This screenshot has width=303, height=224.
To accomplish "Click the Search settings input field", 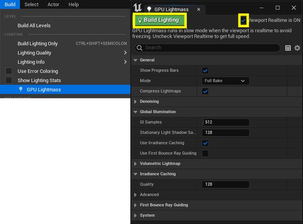I will coord(211,48).
